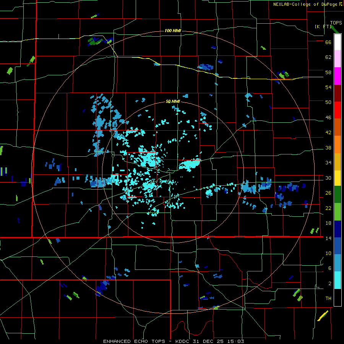This screenshot has width=344, height=344.
Task: Click the light blue legend swatch
Action: 338,263
